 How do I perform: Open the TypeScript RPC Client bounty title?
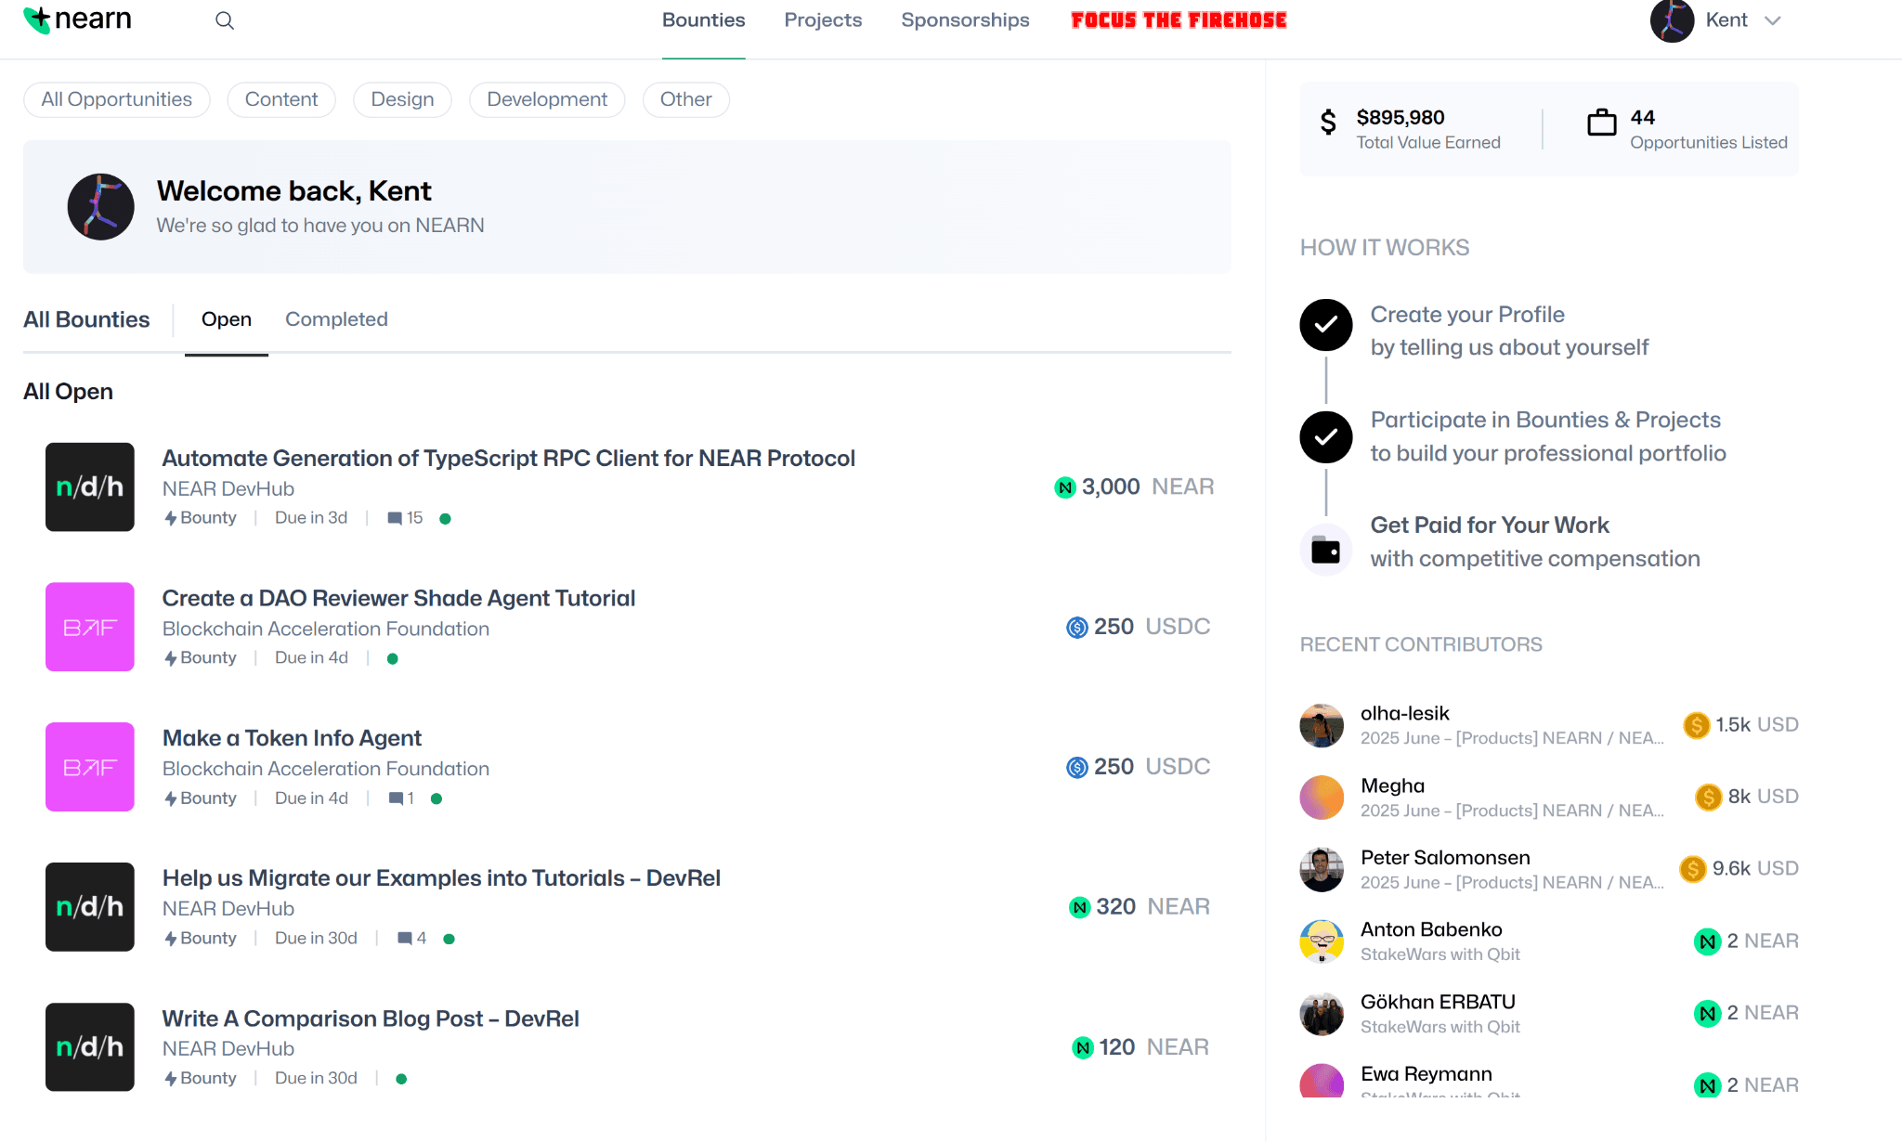509,458
